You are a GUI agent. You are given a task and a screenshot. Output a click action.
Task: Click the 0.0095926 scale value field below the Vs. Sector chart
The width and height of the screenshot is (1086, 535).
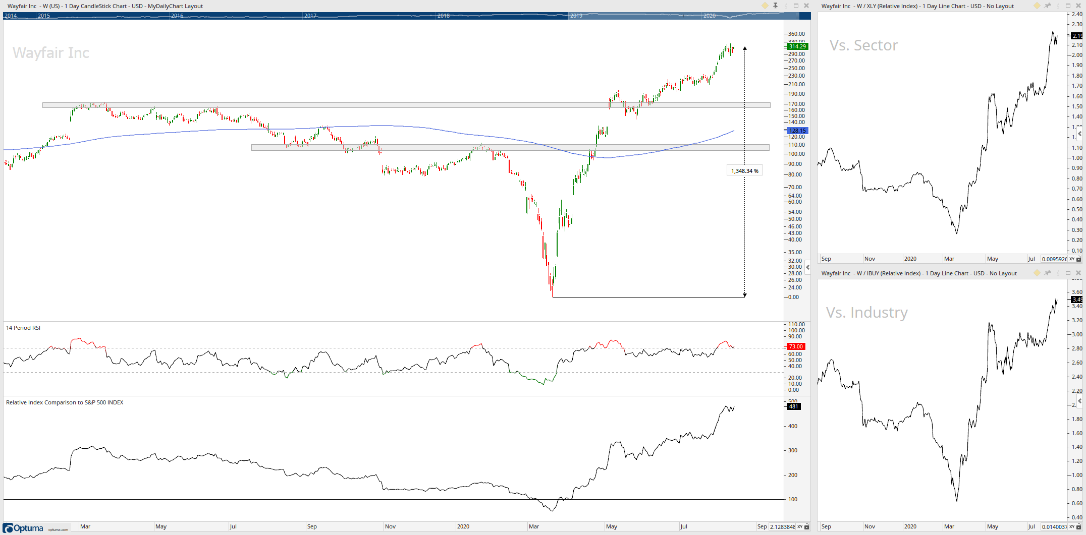(1054, 259)
